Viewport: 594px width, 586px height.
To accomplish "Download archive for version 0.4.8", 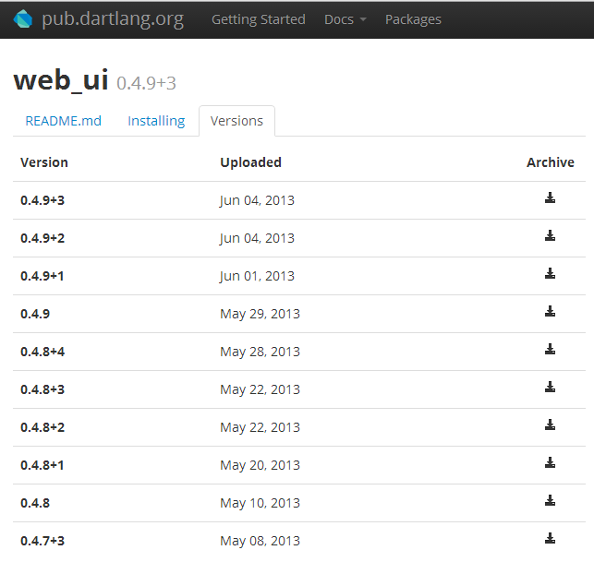I will 550,500.
